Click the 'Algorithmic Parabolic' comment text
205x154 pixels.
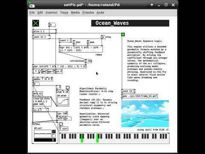click(93, 89)
